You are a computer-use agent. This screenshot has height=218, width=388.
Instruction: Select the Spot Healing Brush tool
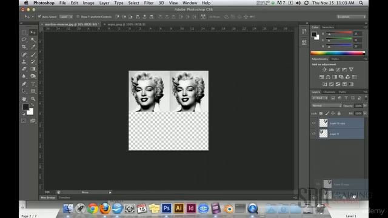pos(24,54)
